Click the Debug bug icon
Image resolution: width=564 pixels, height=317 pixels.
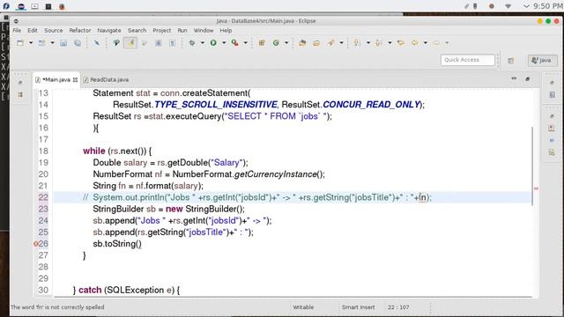tap(192, 43)
